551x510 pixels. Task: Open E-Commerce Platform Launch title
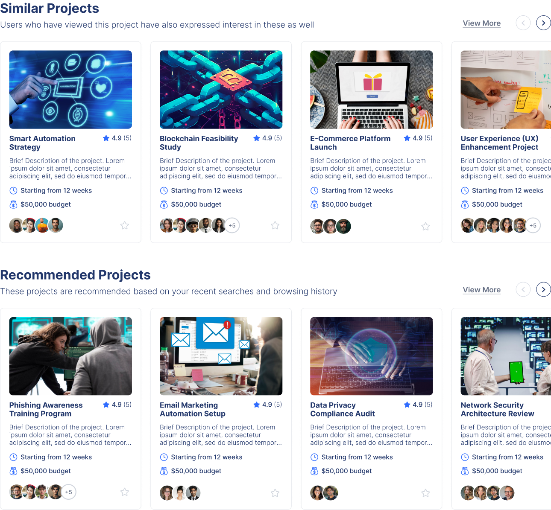(x=350, y=143)
